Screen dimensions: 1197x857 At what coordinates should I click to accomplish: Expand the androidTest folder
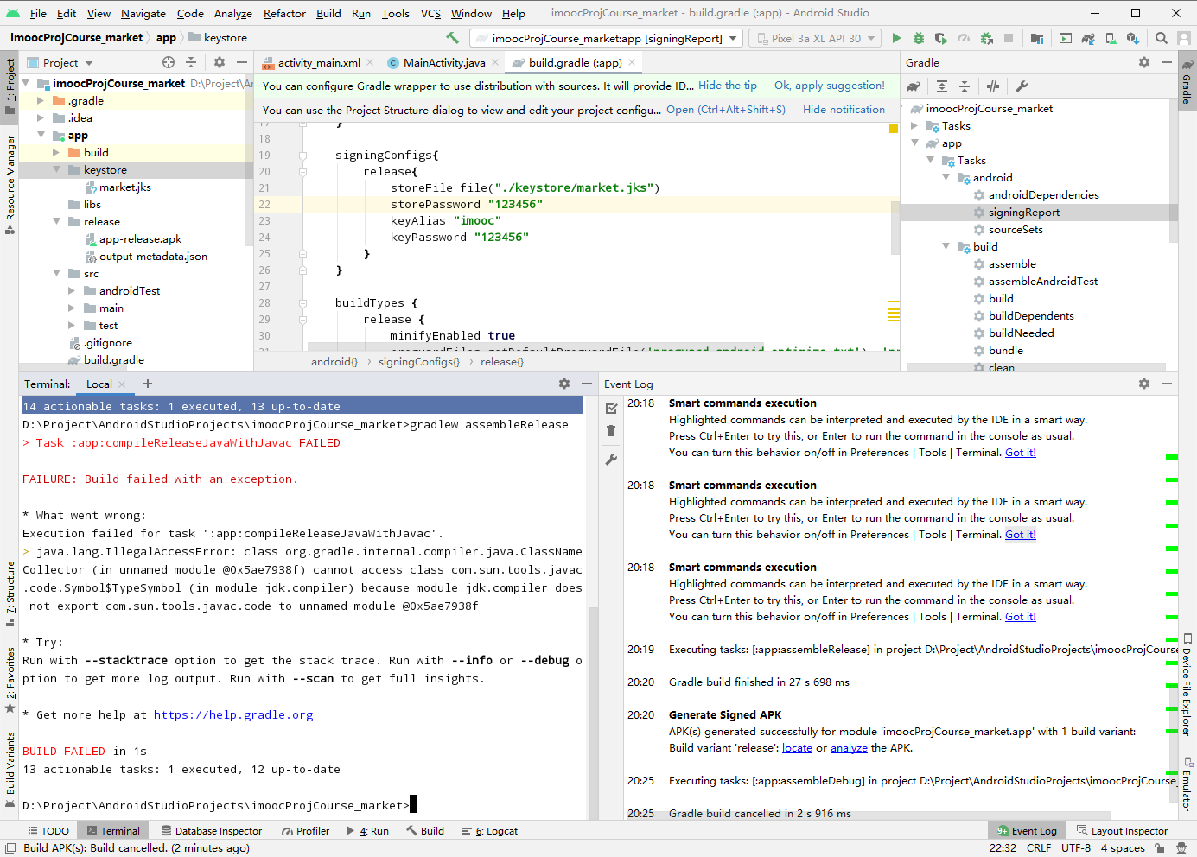coord(72,291)
